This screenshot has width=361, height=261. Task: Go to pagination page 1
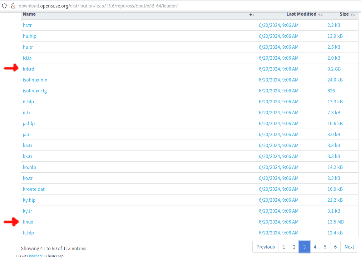tap(284, 247)
